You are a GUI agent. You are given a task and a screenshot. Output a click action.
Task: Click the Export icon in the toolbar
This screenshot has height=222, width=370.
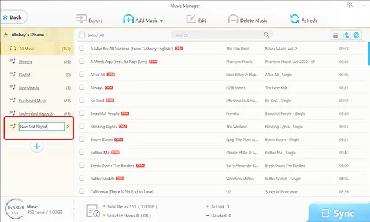[x=81, y=19]
